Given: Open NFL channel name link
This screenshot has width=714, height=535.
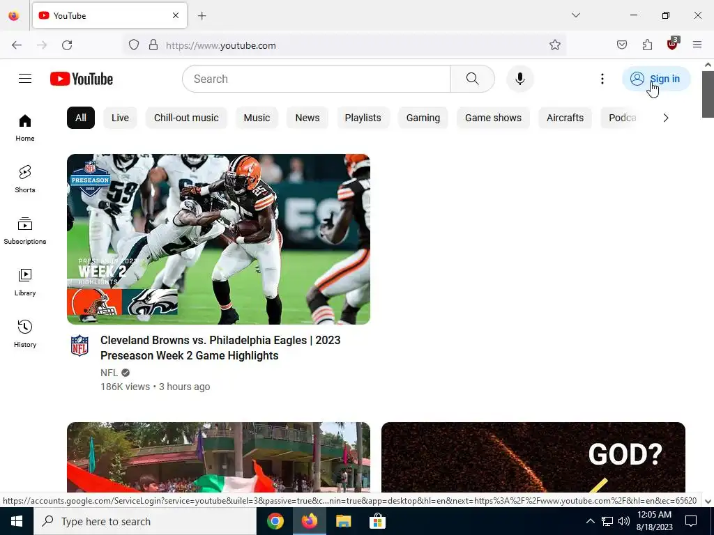Looking at the screenshot, I should click(109, 373).
